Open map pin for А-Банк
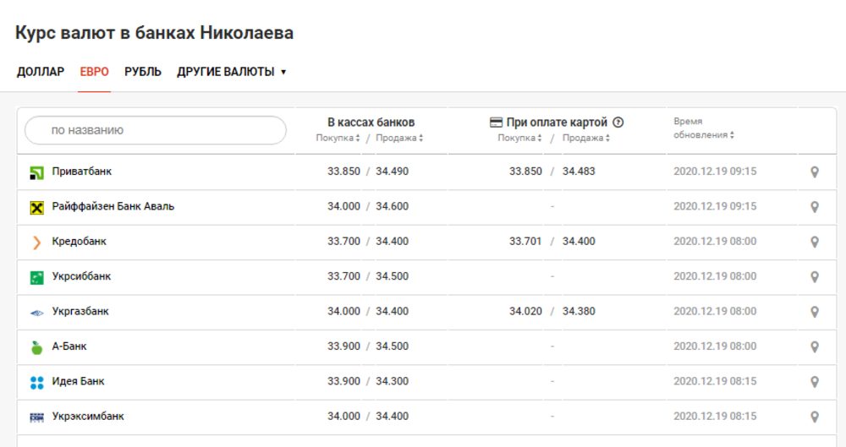Screen dimensions: 846x447 point(815,347)
